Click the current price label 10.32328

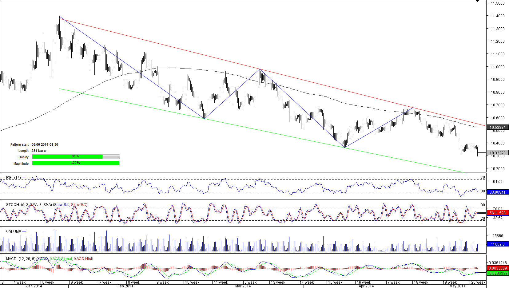[x=497, y=153]
